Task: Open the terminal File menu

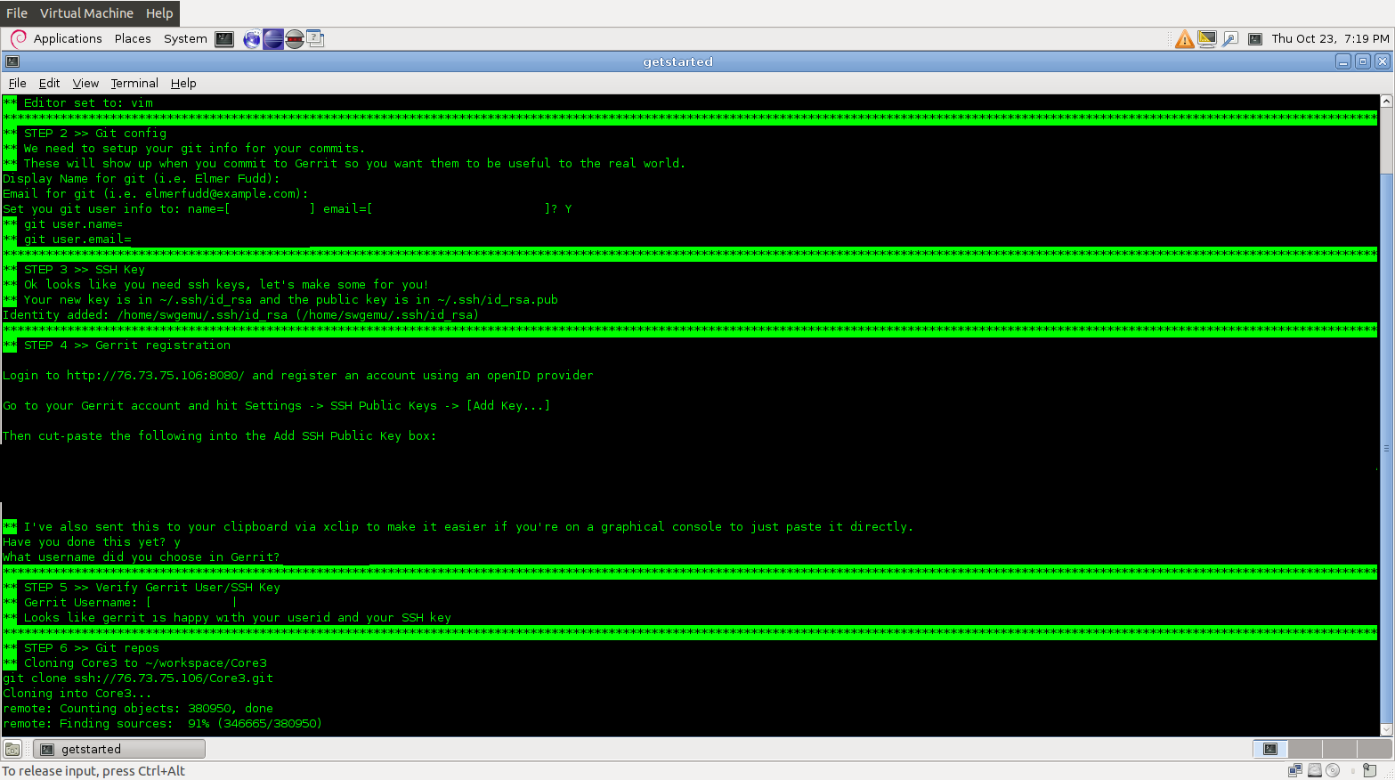Action: [x=17, y=83]
